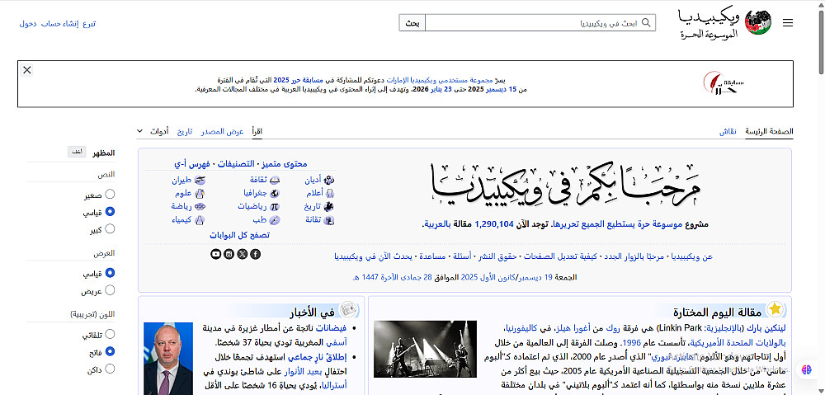Select عريض width option
825x395 pixels.
(110, 289)
